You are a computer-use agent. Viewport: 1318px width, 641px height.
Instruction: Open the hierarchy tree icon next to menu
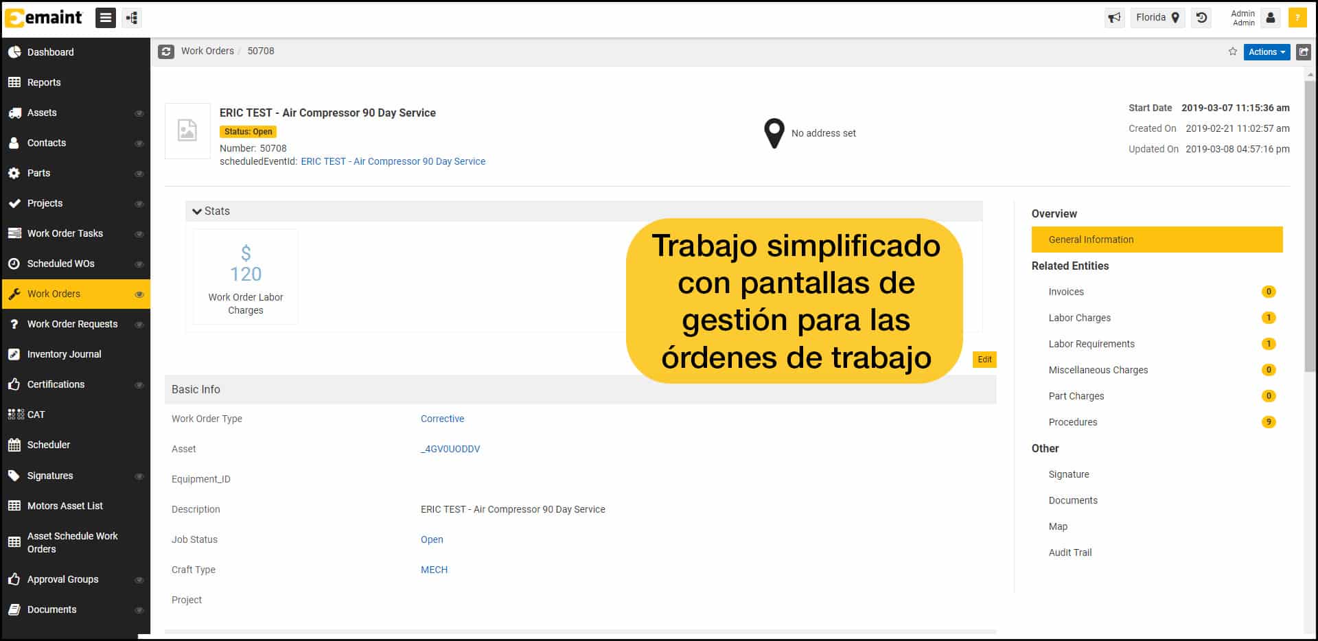click(132, 18)
